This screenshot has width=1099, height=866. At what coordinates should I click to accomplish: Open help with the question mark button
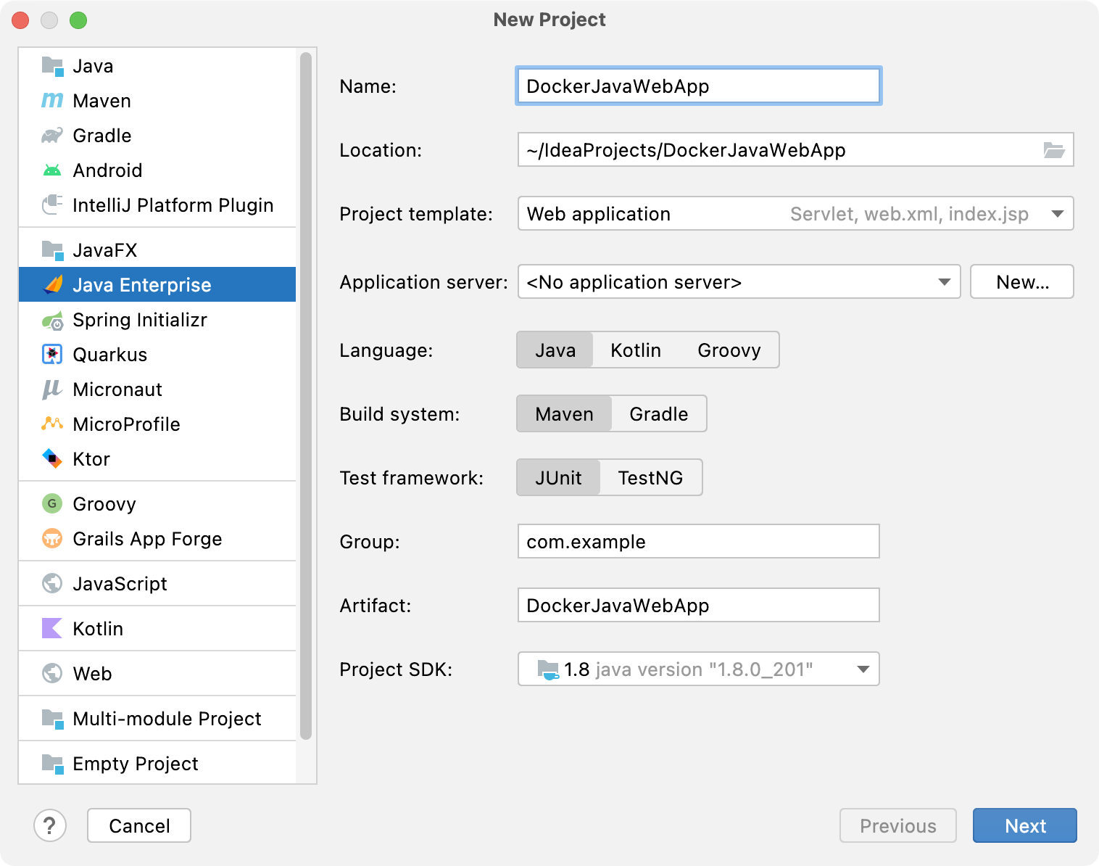coord(50,825)
